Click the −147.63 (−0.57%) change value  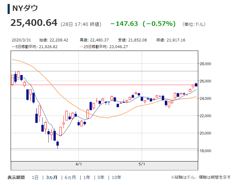tap(143, 24)
